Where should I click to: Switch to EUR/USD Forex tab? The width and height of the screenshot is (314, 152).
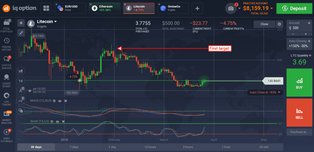71,8
